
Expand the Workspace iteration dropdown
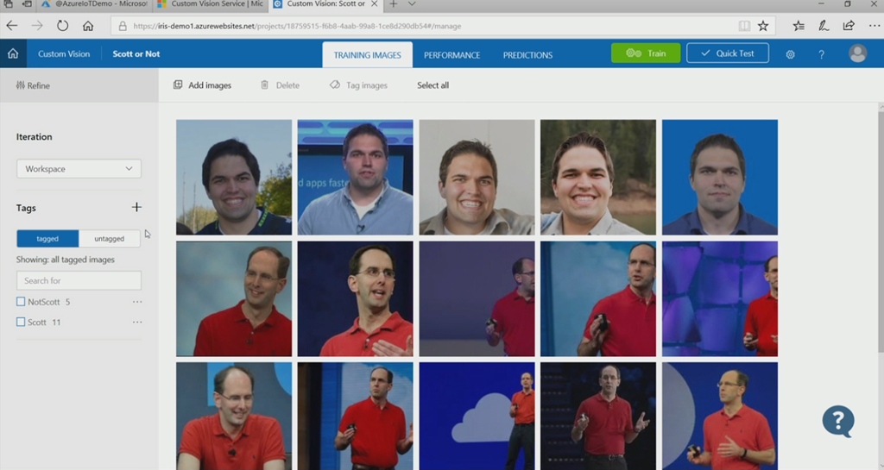click(79, 169)
